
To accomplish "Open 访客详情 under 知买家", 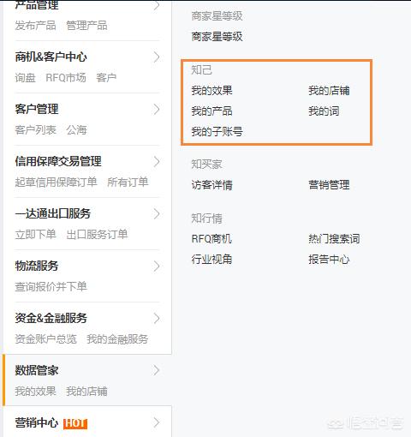I will click(x=211, y=185).
